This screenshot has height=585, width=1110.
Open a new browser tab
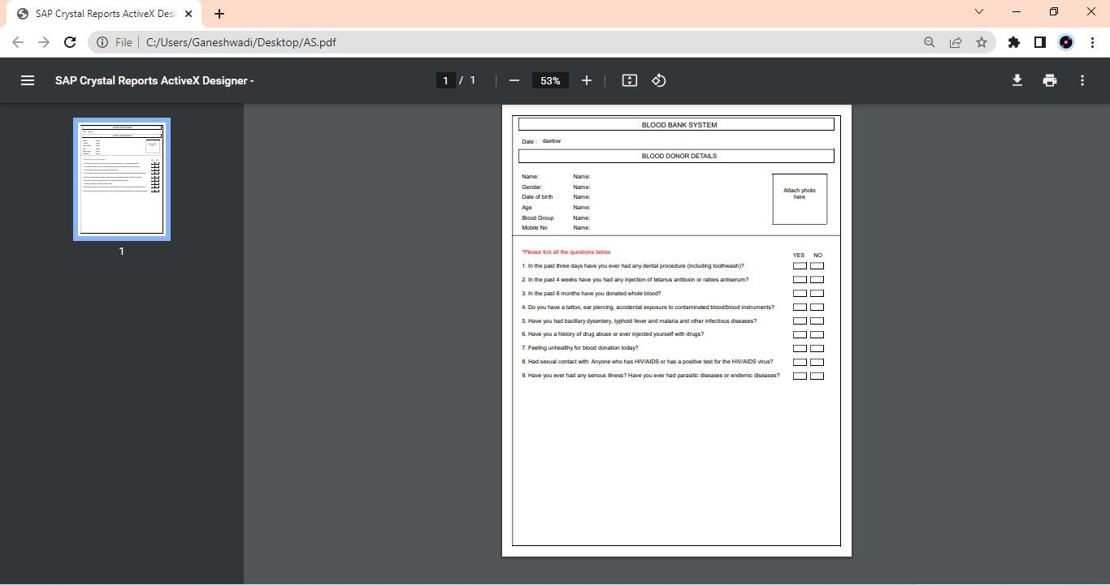coord(219,14)
